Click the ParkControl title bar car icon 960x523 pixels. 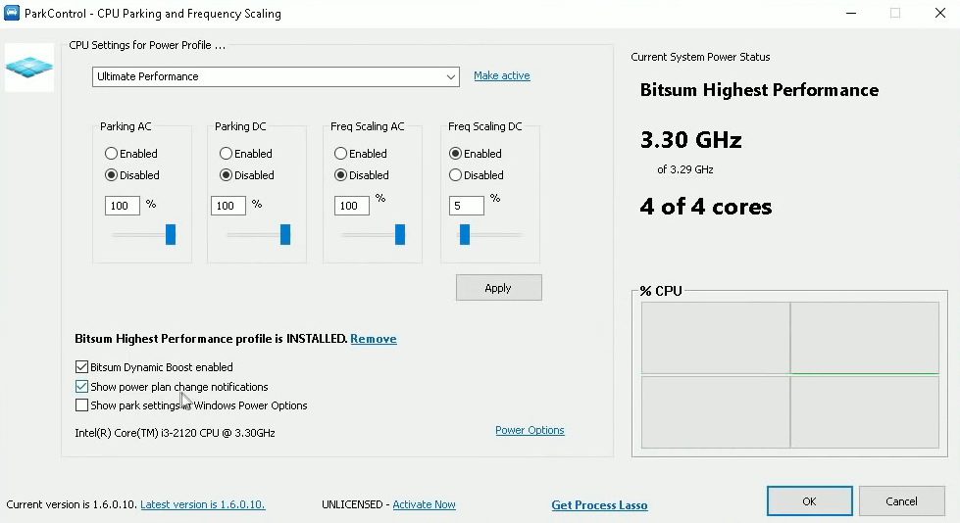pyautogui.click(x=12, y=13)
